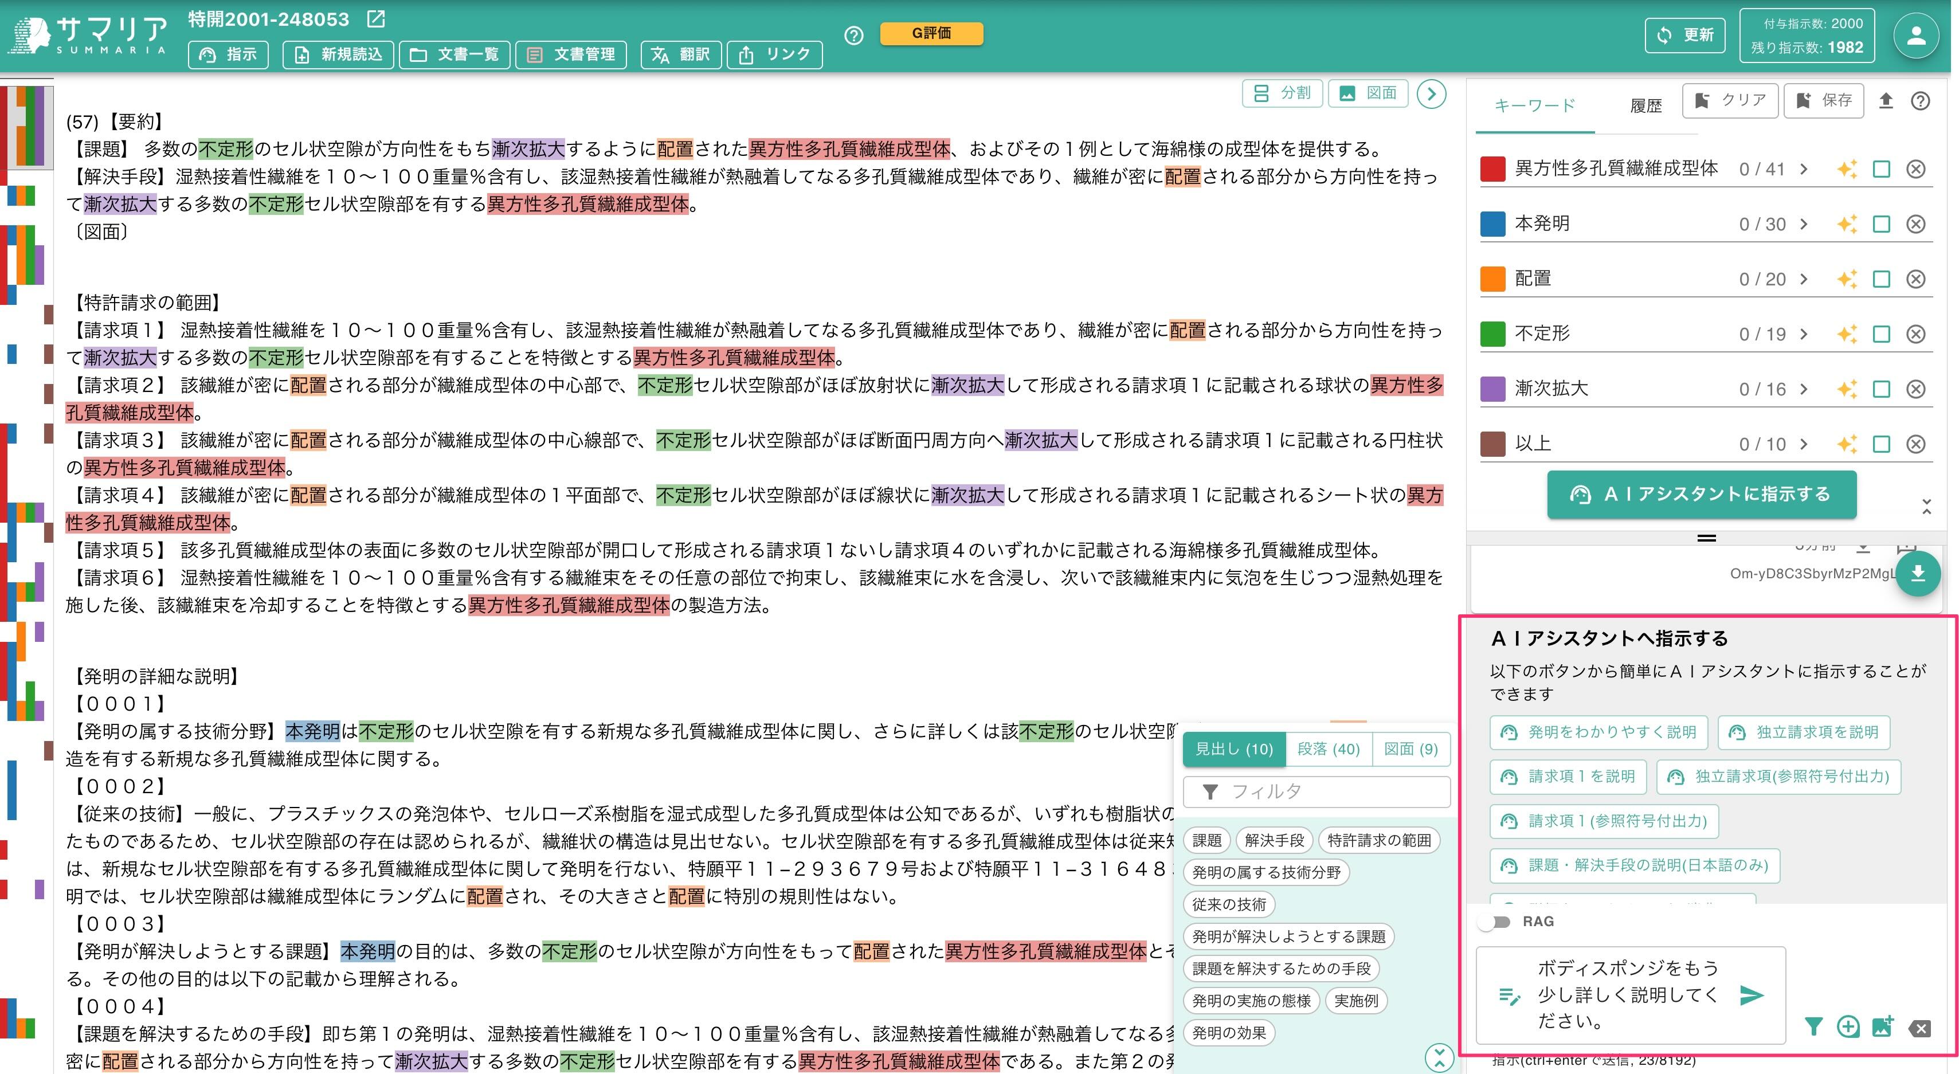Open the keyword panel help icon
1959x1074 pixels.
pyautogui.click(x=1920, y=100)
